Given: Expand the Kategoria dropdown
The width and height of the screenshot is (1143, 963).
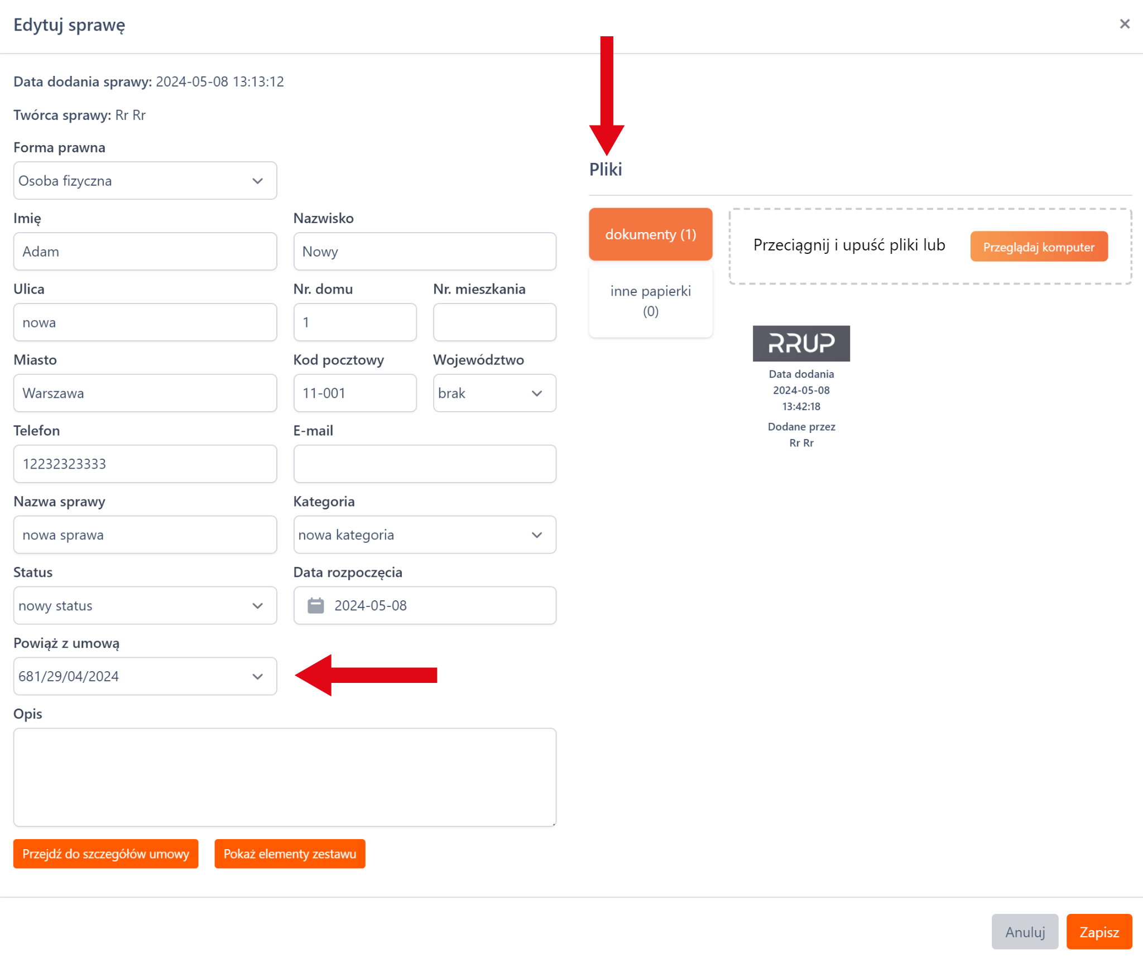Looking at the screenshot, I should click(x=424, y=535).
